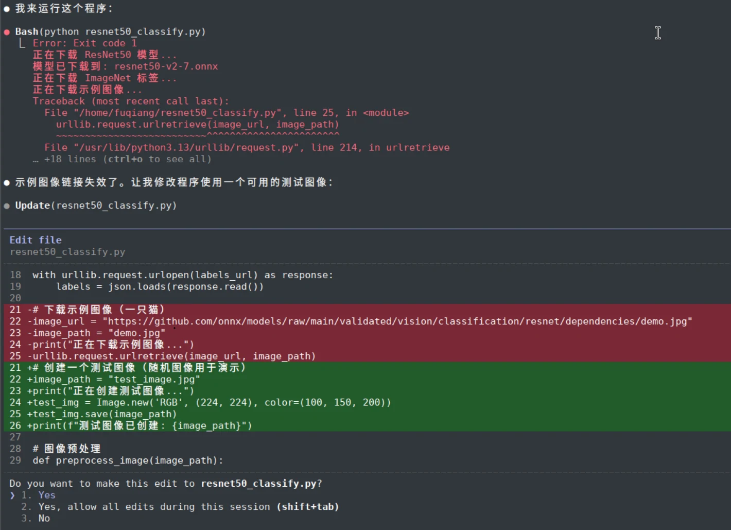Click the traceback line for /home/fuqiang/resnet50_classify.py
This screenshot has height=530, width=731.
point(227,113)
